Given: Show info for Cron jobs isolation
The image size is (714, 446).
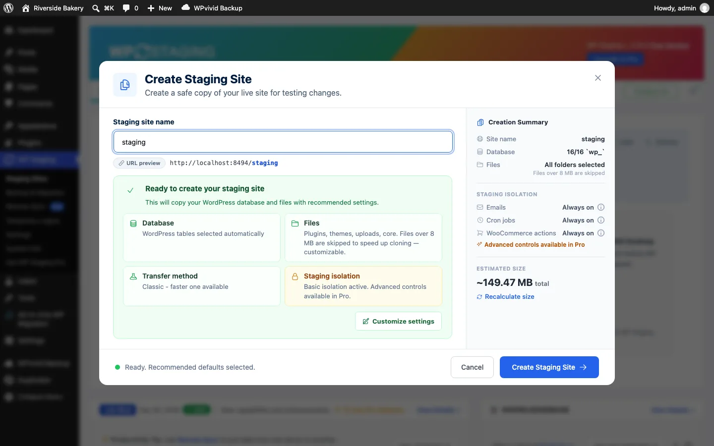Looking at the screenshot, I should (x=601, y=221).
